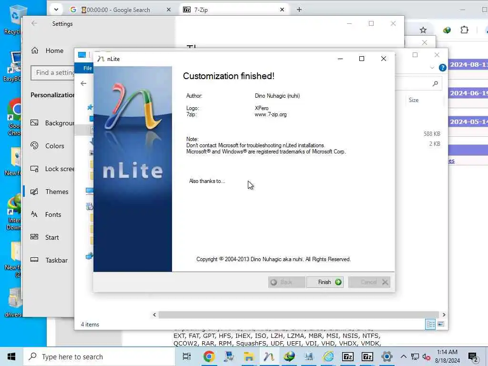Click the nLite title bar icon
Image resolution: width=488 pixels, height=366 pixels.
tap(101, 59)
